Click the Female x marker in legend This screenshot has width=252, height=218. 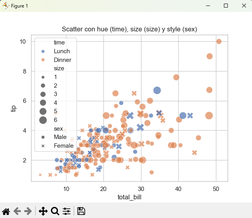[43, 146]
